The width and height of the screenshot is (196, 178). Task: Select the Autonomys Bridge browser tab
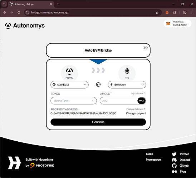(31, 4)
